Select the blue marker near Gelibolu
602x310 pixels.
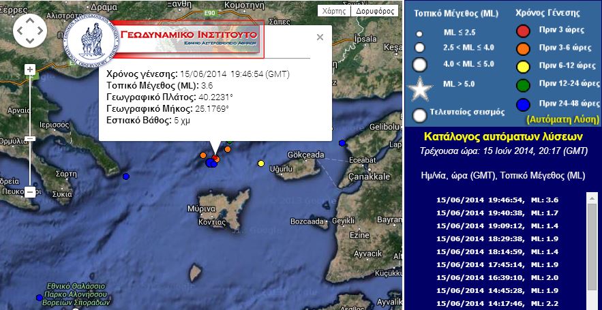[x=342, y=143]
